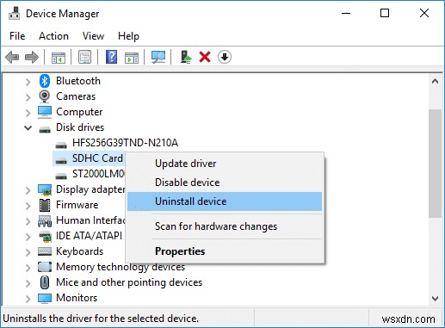445x328 pixels.
Task: Click the Firmware chip icon
Action: 45,205
